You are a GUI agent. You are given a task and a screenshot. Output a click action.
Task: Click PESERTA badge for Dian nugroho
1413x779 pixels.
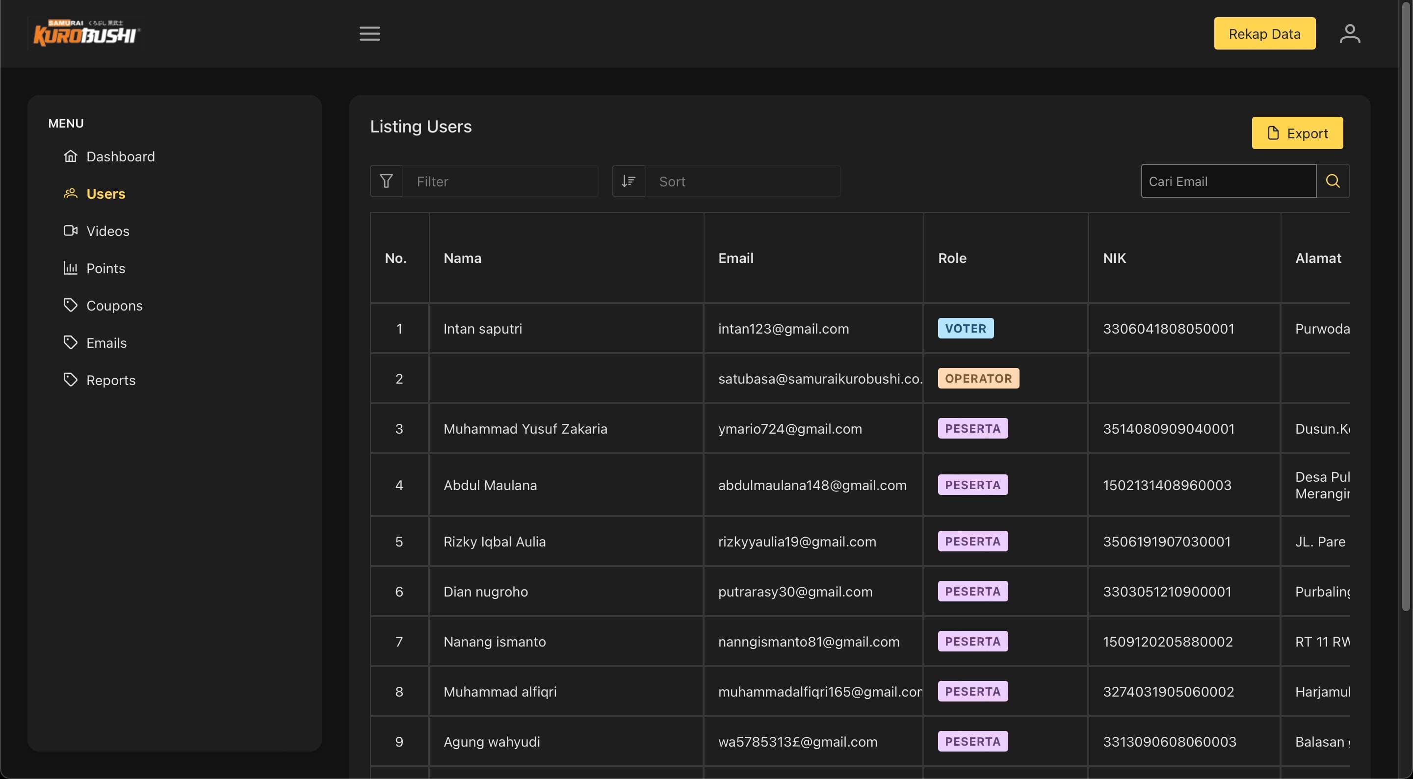972,591
